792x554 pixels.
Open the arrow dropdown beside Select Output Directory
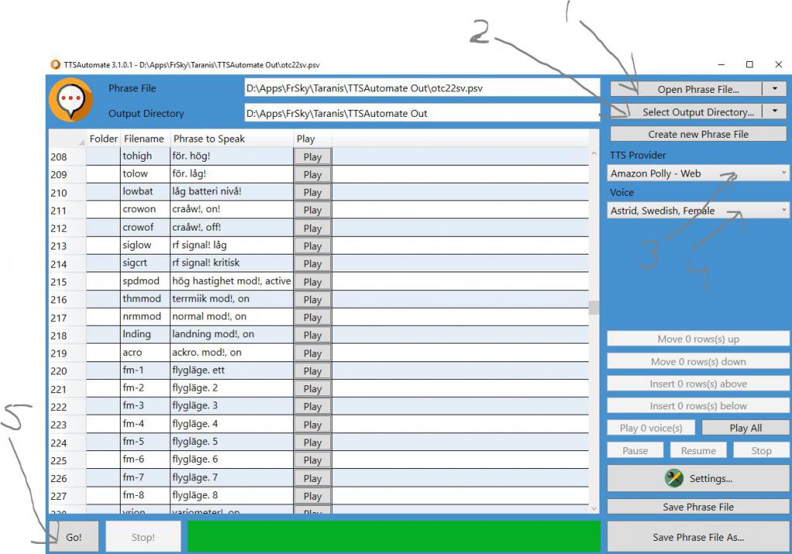coord(775,112)
